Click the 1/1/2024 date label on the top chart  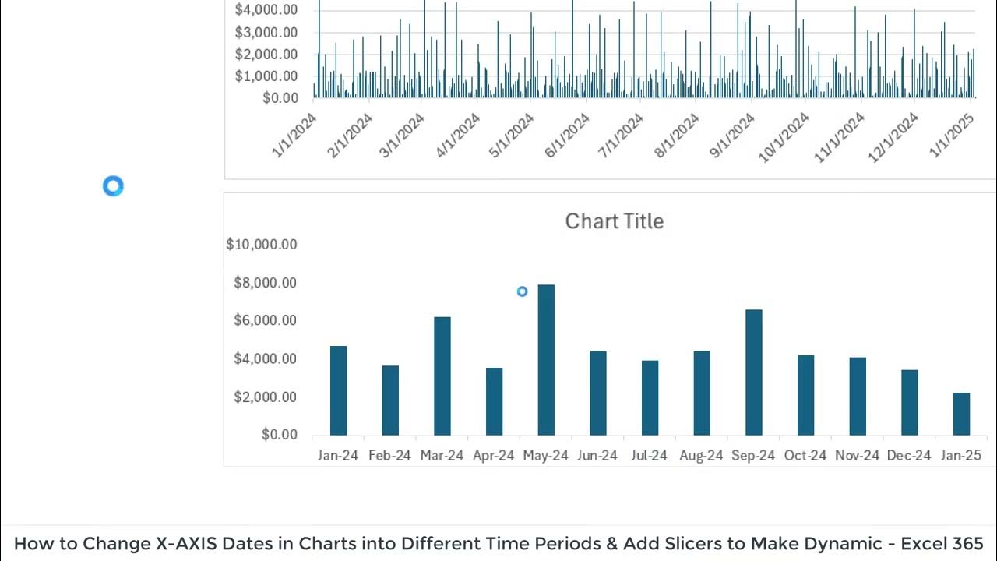pos(294,136)
